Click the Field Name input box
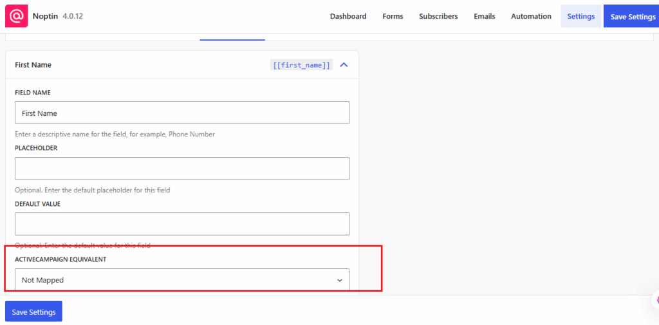659x325 pixels. 182,113
